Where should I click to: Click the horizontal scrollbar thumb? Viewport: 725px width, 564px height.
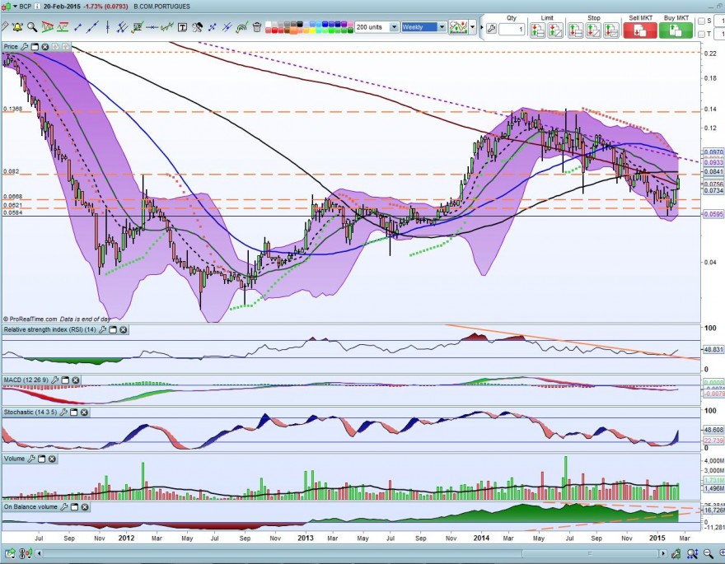[x=591, y=553]
